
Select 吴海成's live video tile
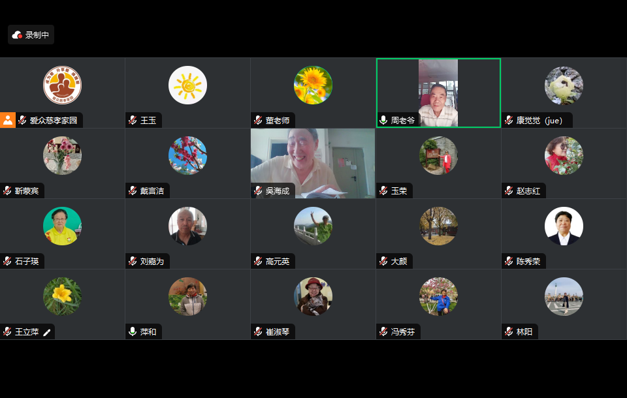[313, 163]
